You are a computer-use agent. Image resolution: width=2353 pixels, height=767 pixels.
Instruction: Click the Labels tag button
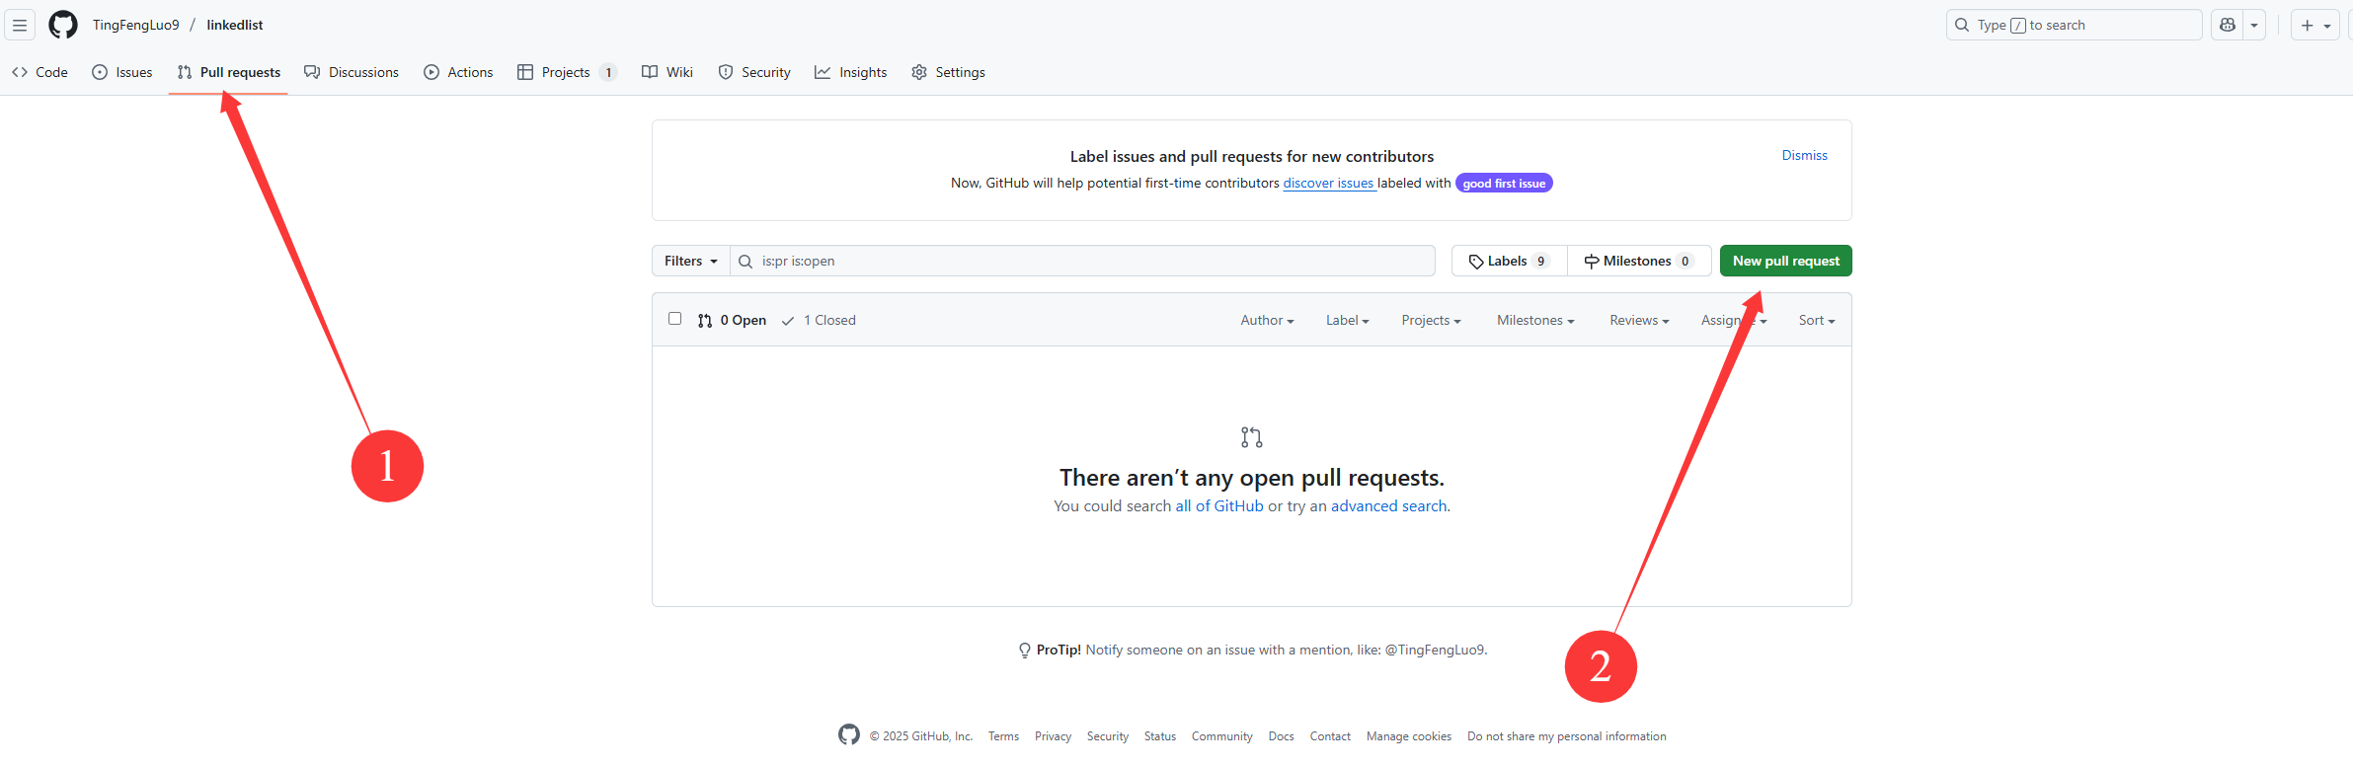[1509, 261]
